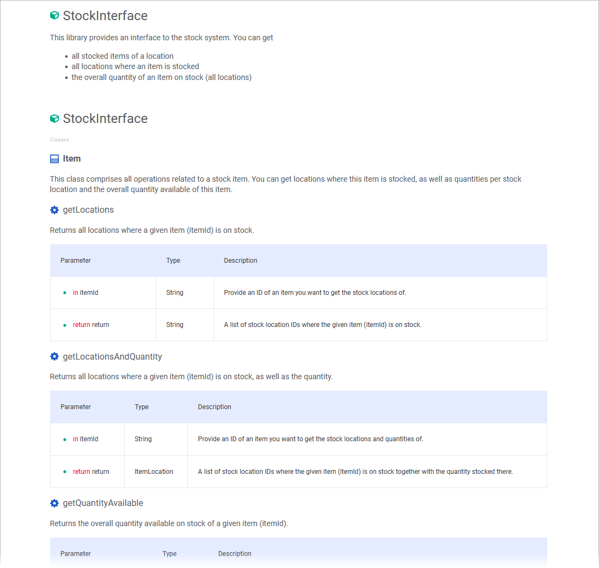This screenshot has height=568, width=599.
Task: Click the getLocationsAndQuantity method heading
Action: tap(112, 356)
